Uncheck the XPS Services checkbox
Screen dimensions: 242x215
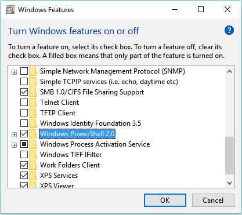pyautogui.click(x=24, y=176)
